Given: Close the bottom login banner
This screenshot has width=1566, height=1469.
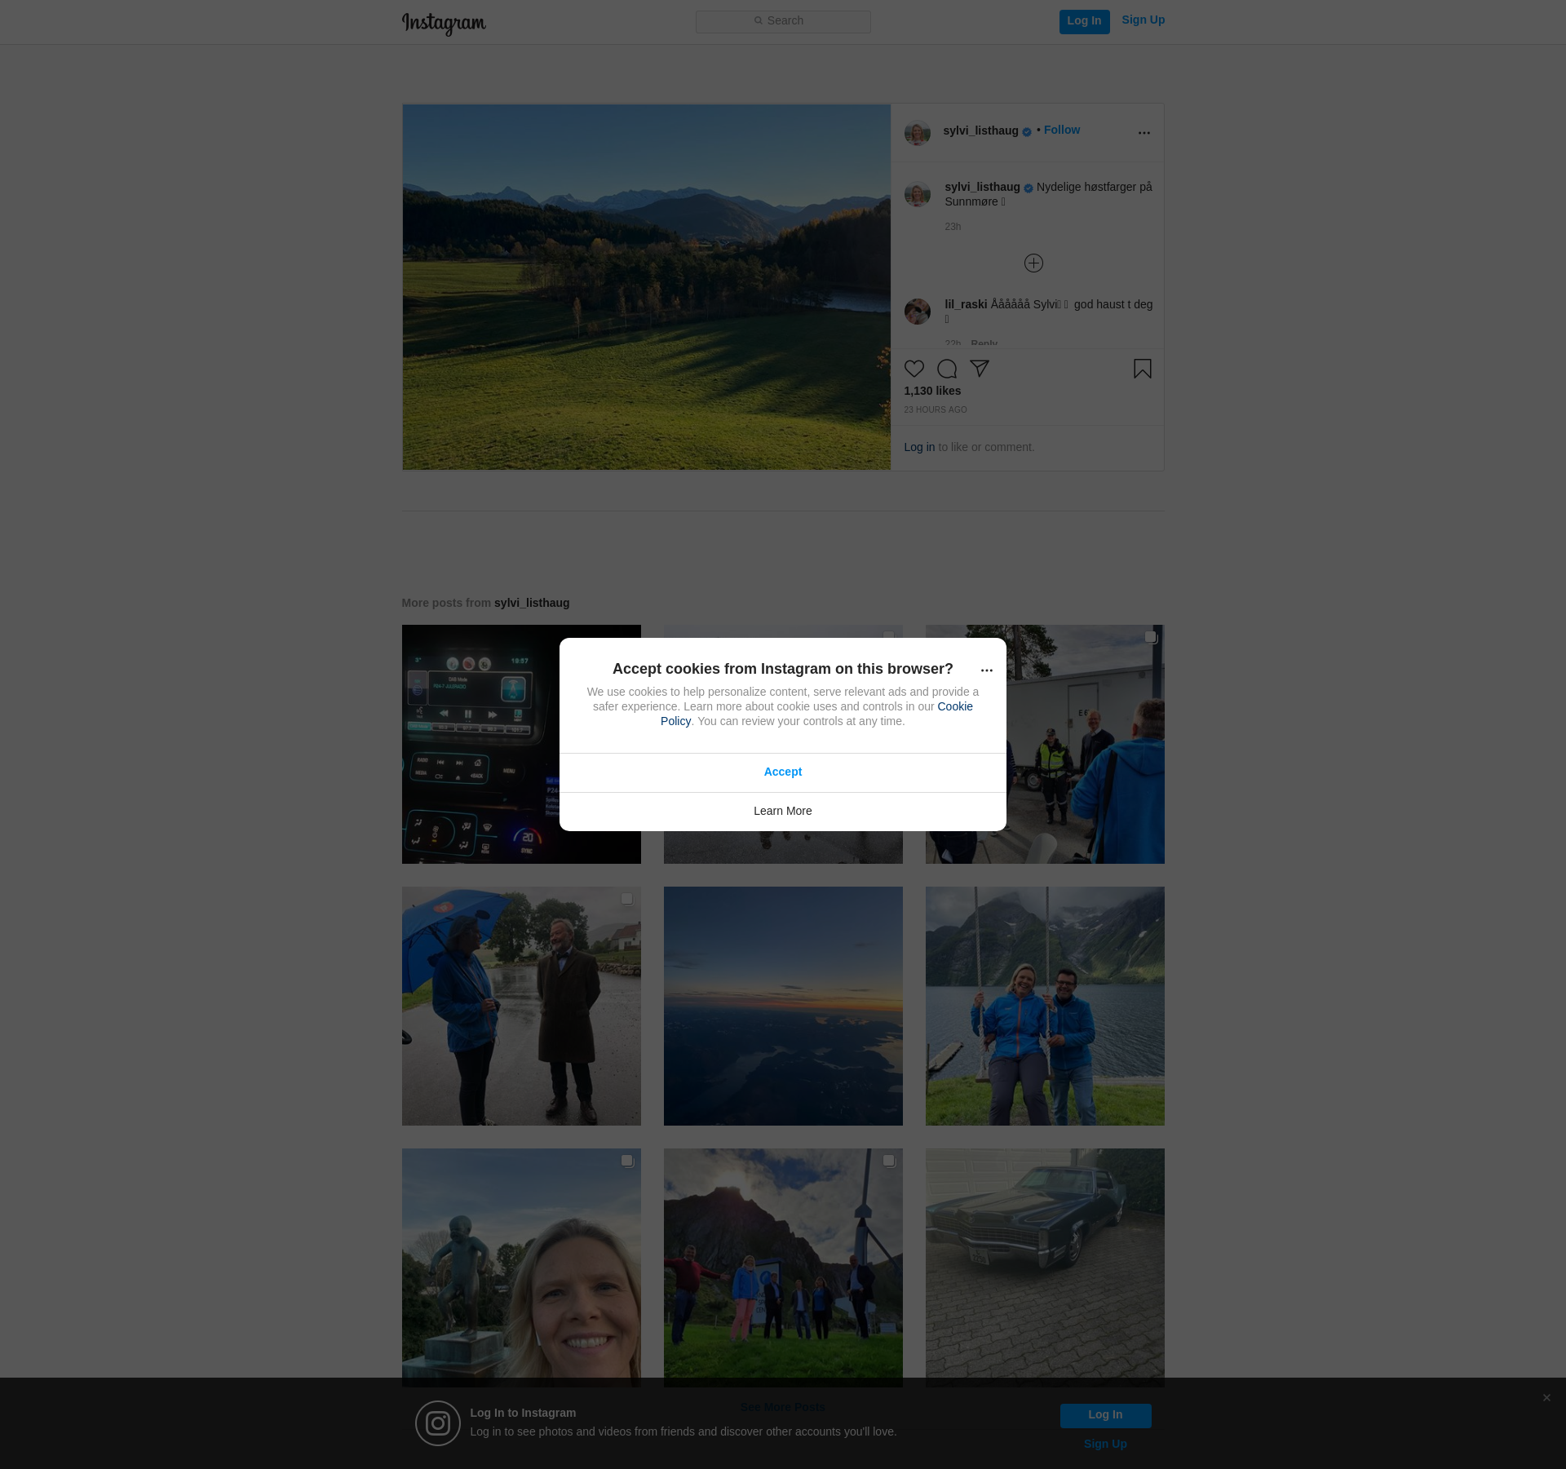Looking at the screenshot, I should (1546, 1398).
